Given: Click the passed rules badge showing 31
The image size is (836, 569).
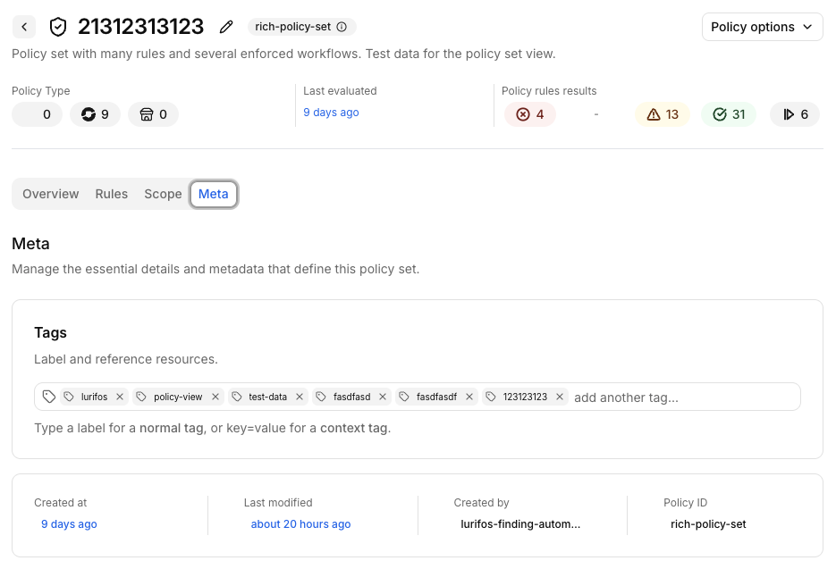Looking at the screenshot, I should click(x=729, y=114).
